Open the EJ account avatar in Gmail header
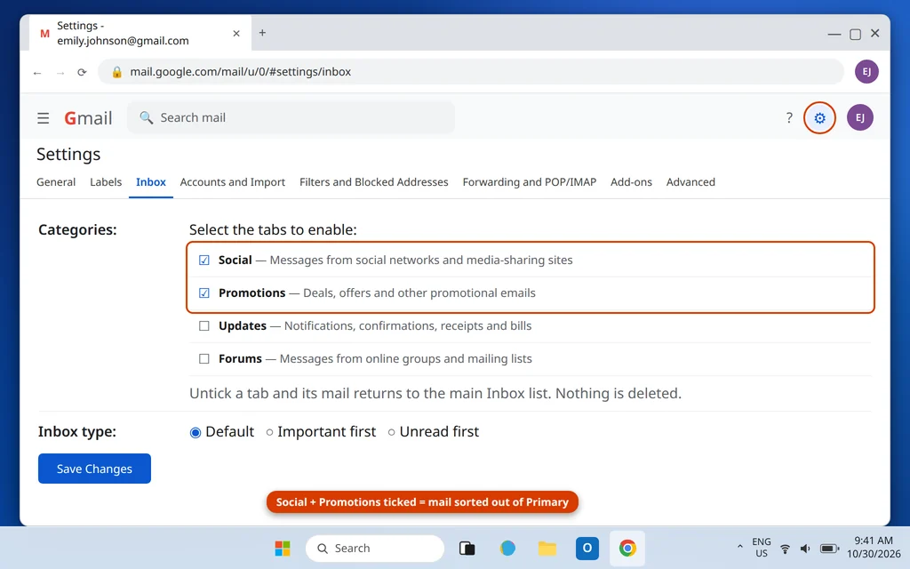Screen dimensions: 910x569 coord(859,118)
